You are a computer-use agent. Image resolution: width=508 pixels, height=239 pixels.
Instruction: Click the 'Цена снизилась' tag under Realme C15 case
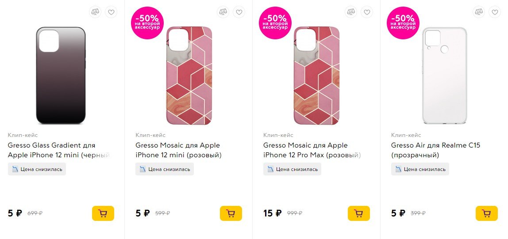tap(420, 169)
